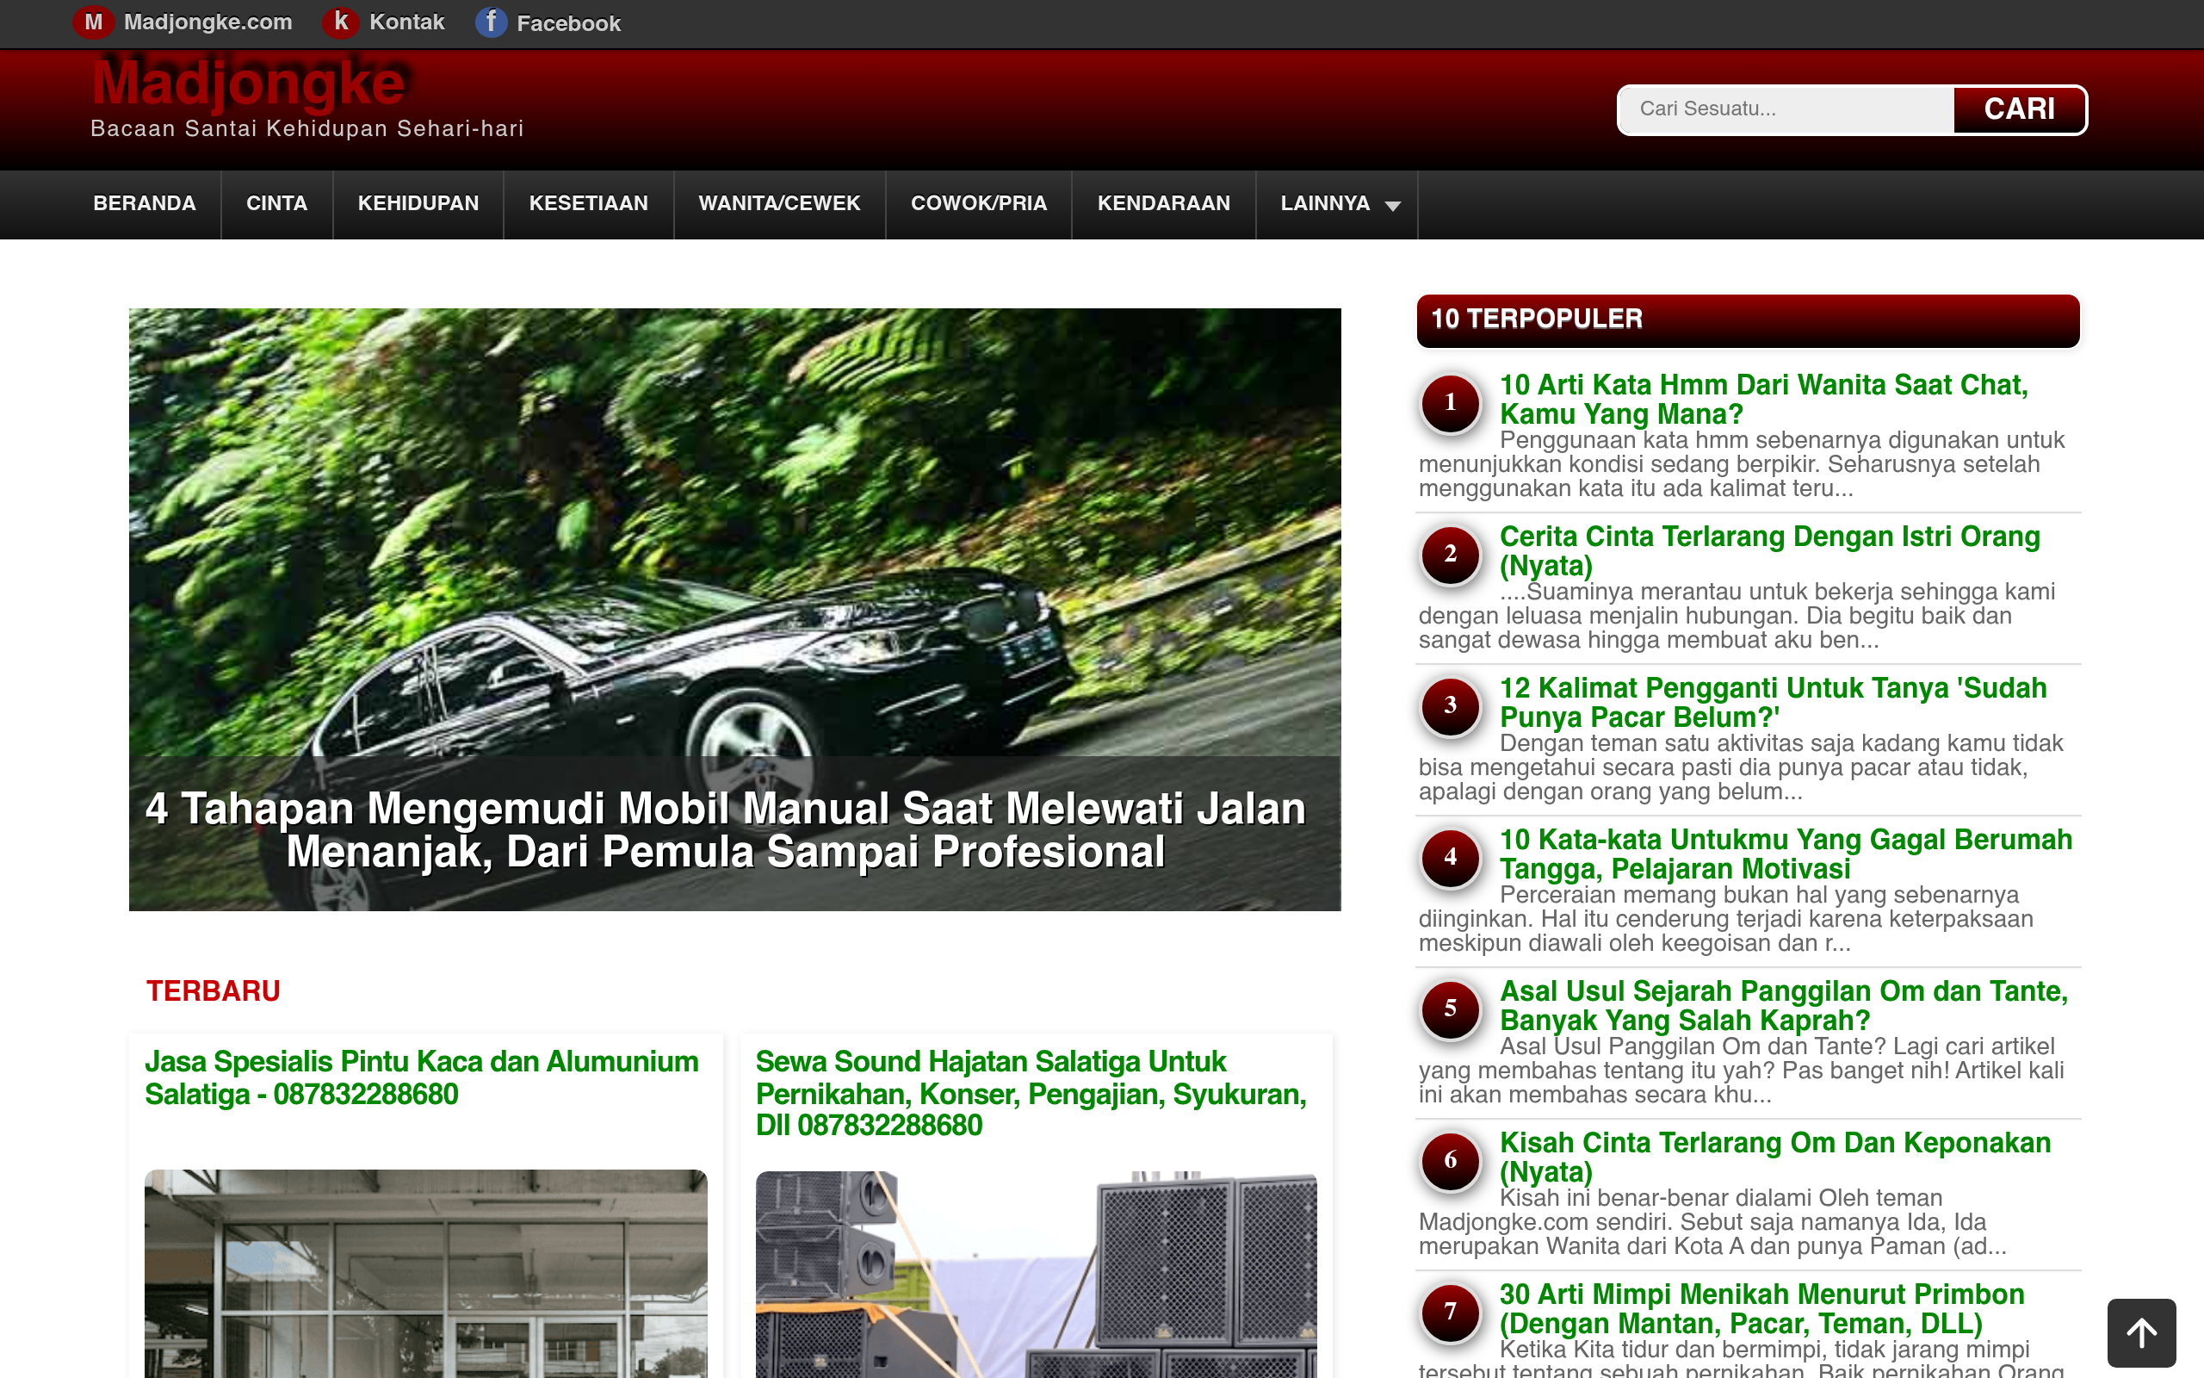Open the KEHIDUPAN category
The image size is (2204, 1378).
418,204
